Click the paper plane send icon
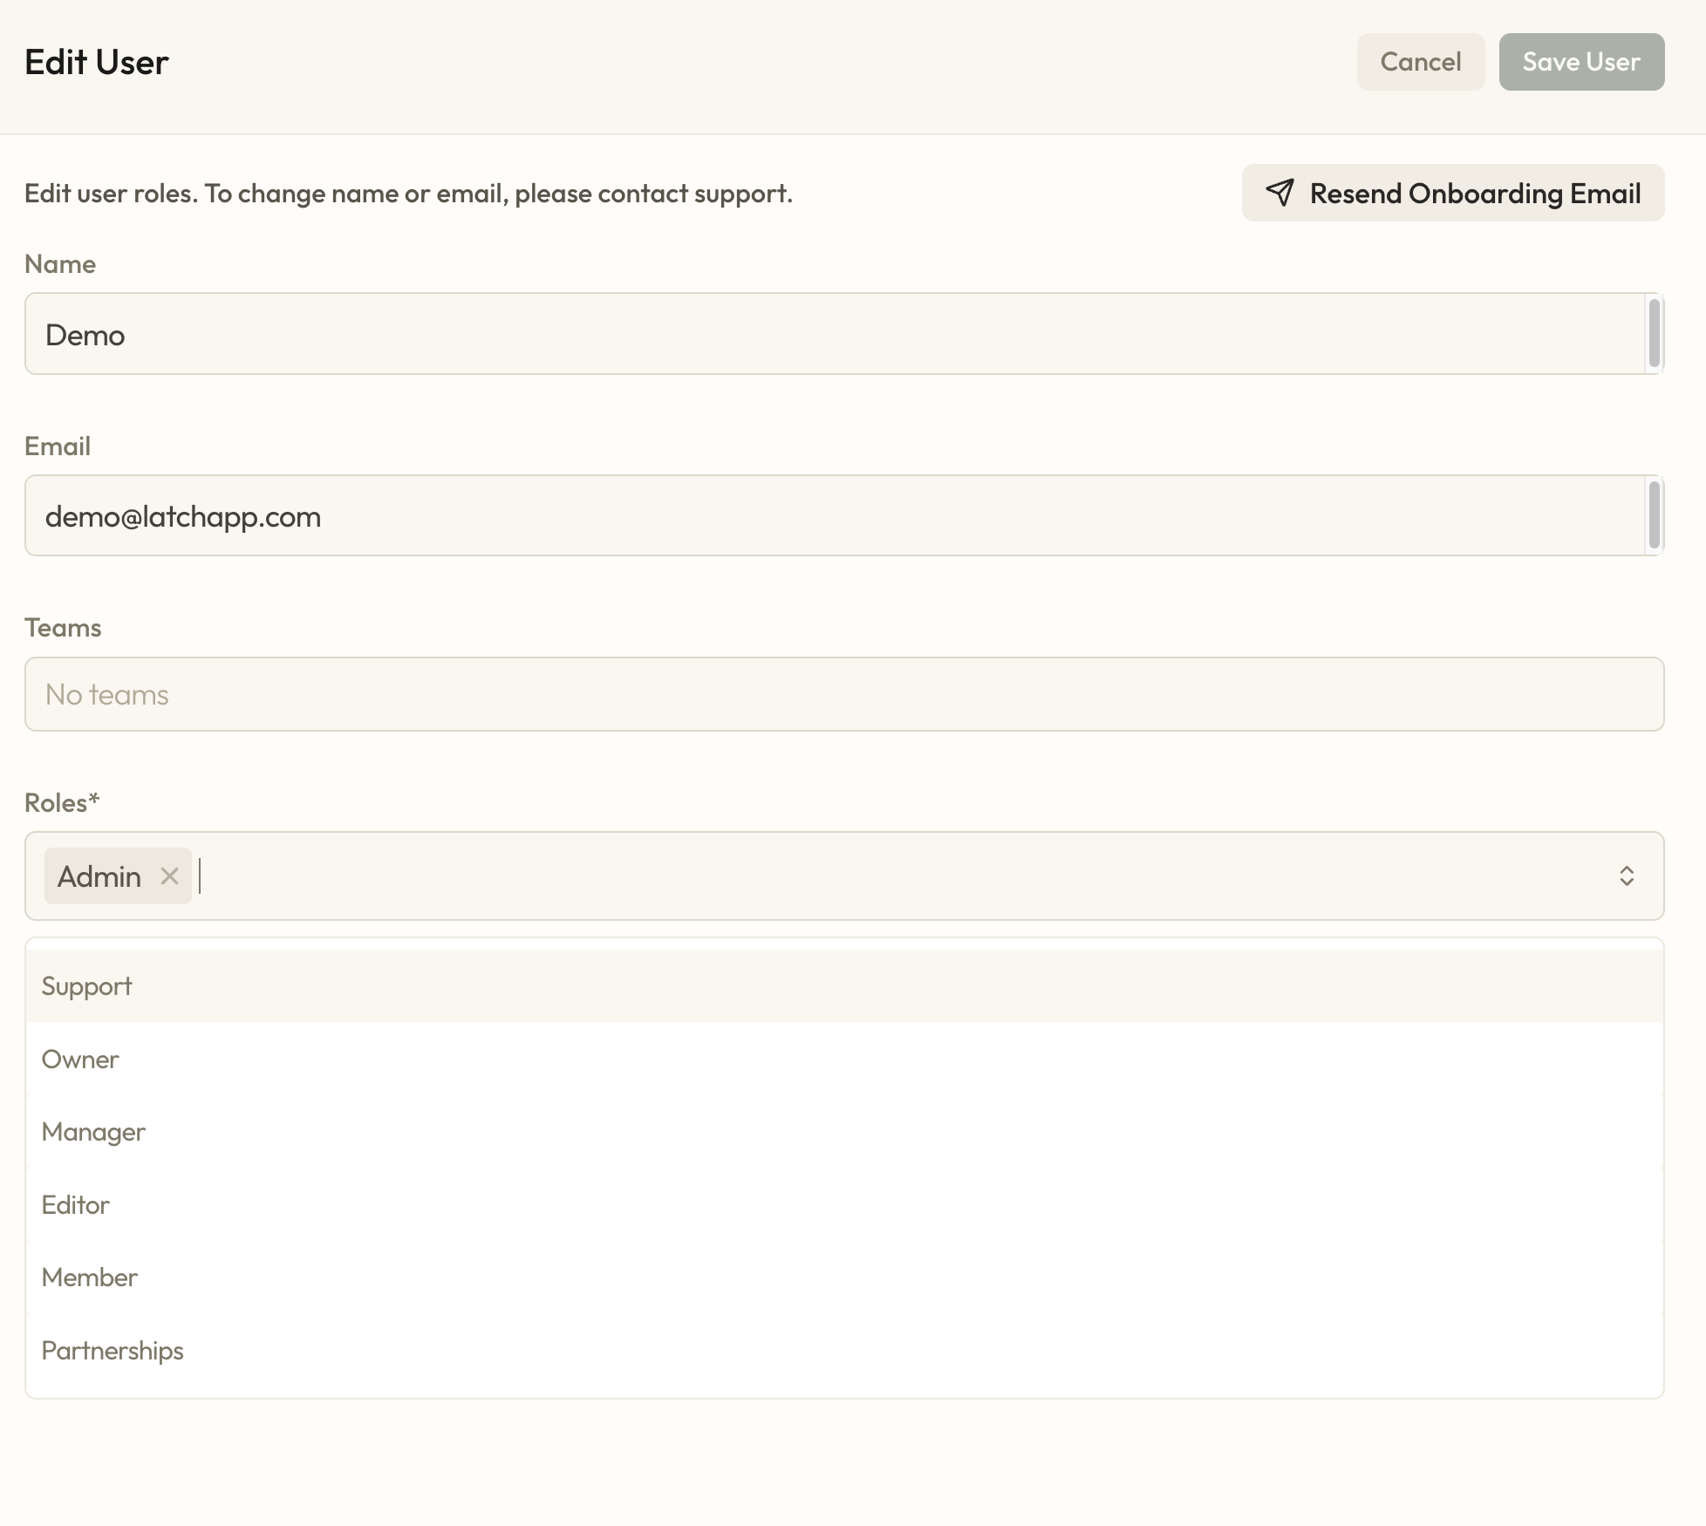 click(1280, 193)
